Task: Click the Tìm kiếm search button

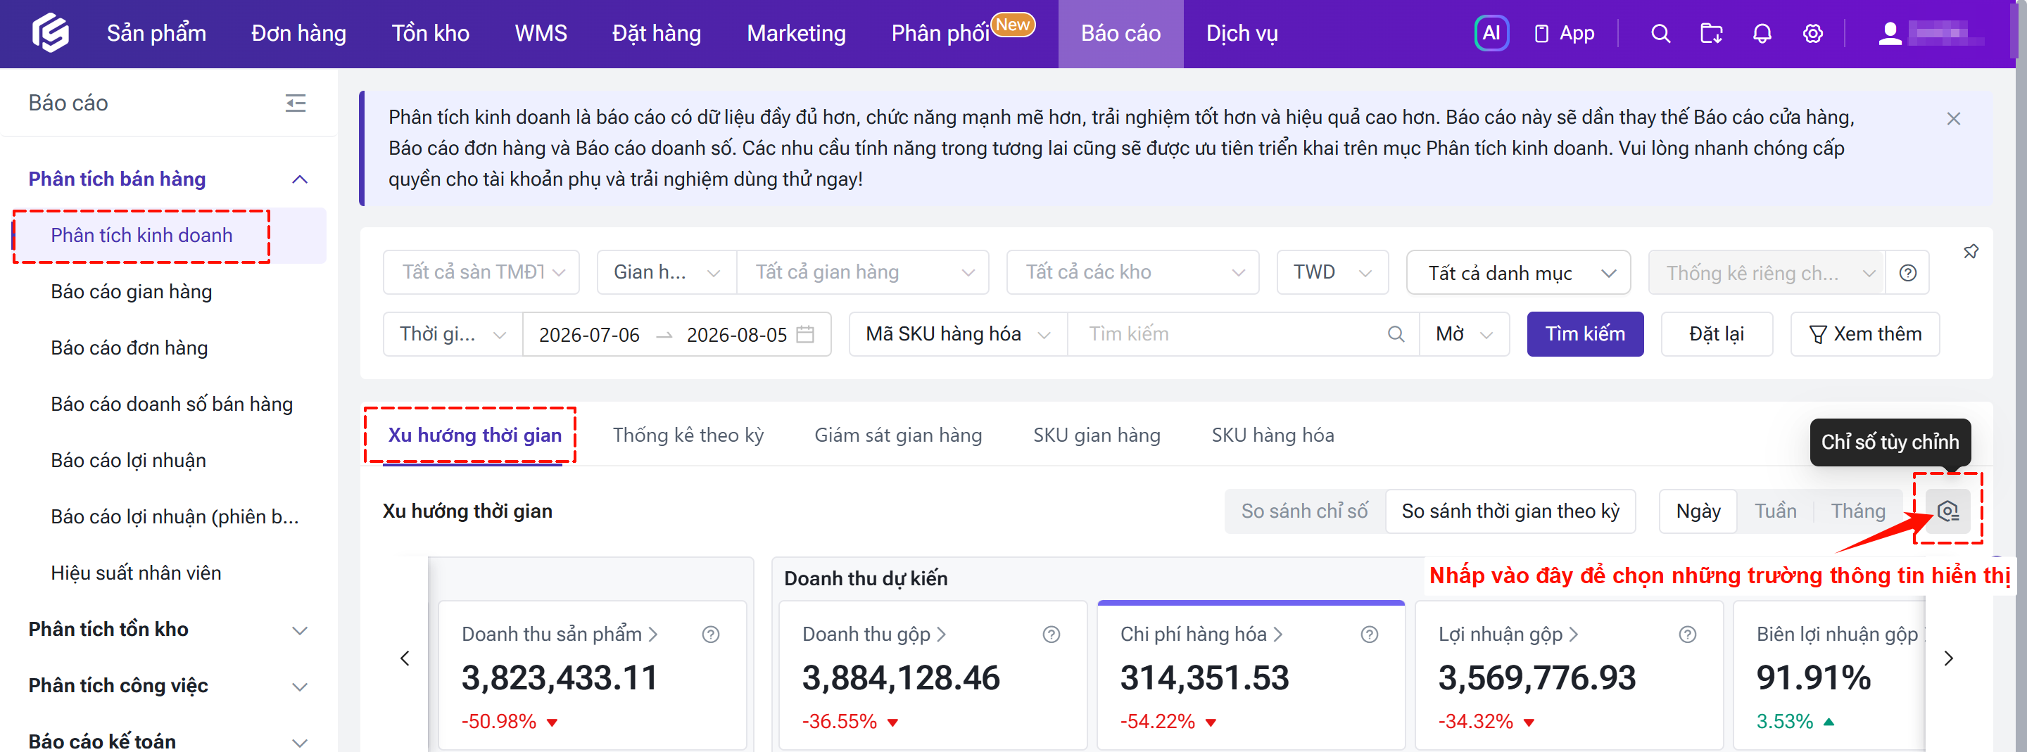Action: tap(1585, 334)
